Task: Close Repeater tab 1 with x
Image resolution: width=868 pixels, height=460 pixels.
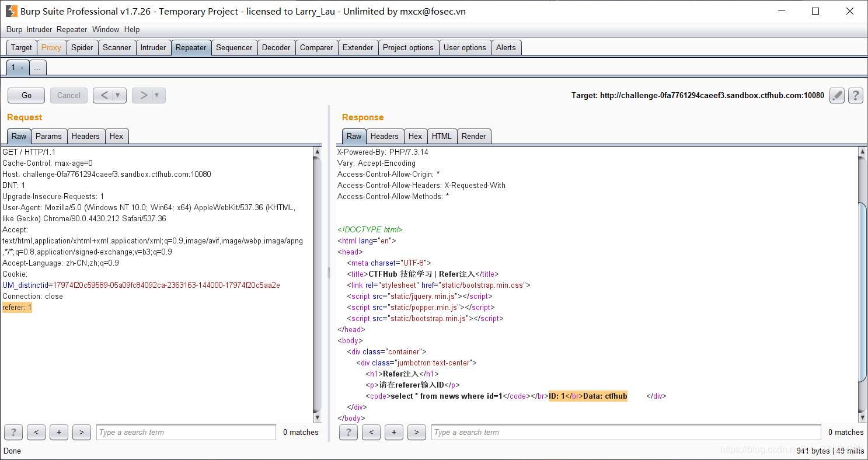Action: point(22,68)
